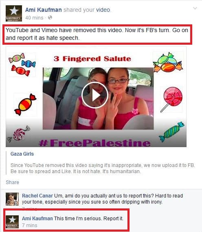Open Ami Kaufman's profile from post header
This screenshot has height=232, width=202.
[44, 10]
